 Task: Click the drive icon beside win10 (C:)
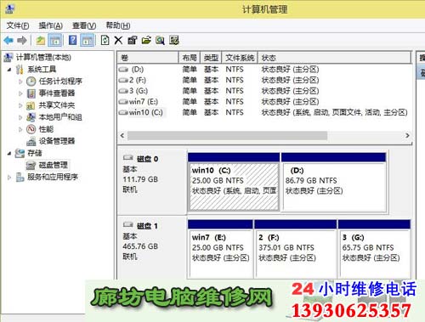click(123, 112)
